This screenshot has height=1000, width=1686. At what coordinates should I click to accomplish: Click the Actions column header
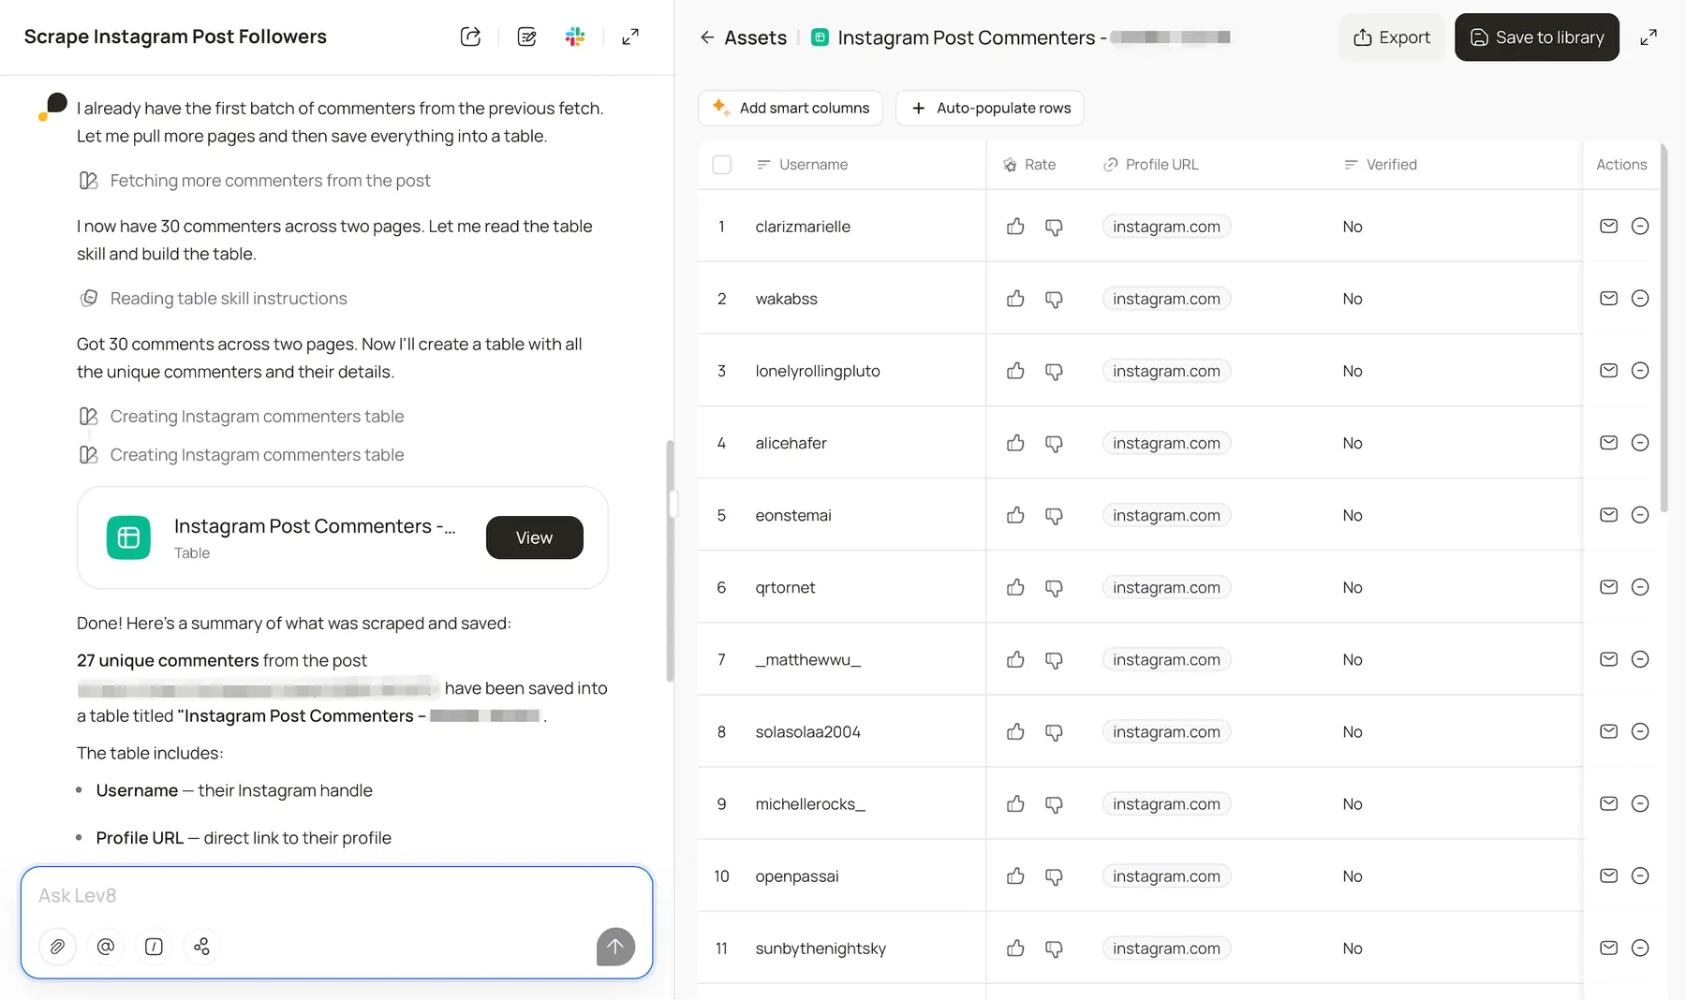(x=1621, y=165)
